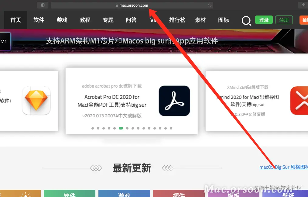The image size is (308, 197).
Task: Click the green 软件 category tile
Action: [x=70, y=193]
